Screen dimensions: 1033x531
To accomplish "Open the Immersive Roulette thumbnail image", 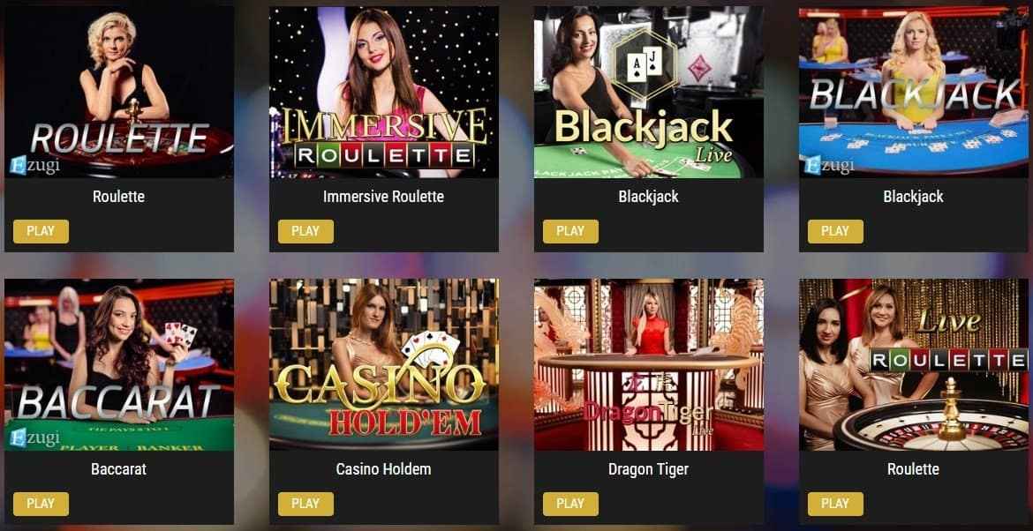I will click(x=384, y=92).
